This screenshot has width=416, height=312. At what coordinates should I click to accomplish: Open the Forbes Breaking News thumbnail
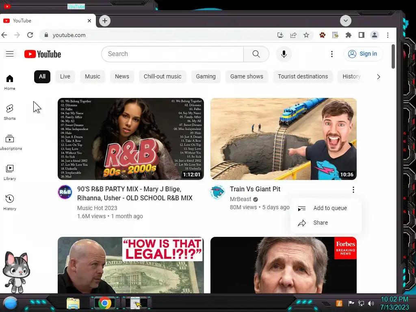[x=283, y=265]
